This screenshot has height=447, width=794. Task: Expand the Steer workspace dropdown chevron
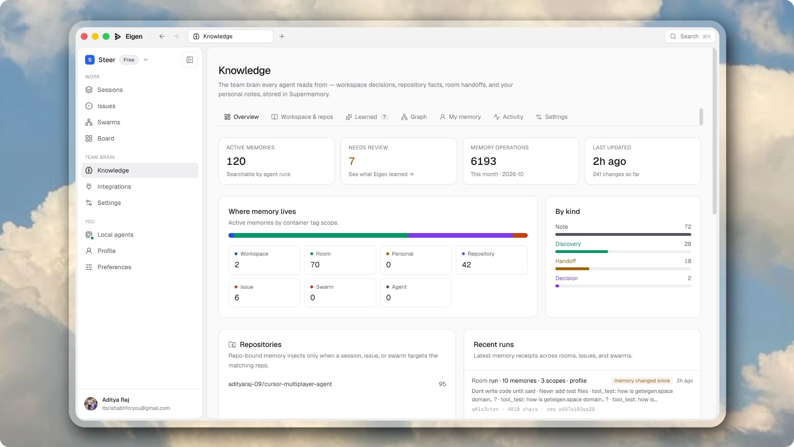(146, 60)
